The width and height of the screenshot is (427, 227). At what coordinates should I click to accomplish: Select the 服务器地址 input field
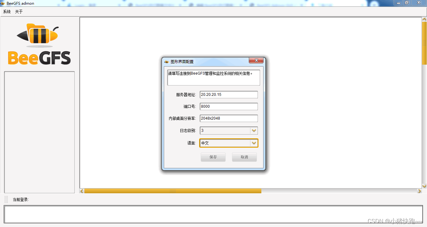click(x=229, y=94)
